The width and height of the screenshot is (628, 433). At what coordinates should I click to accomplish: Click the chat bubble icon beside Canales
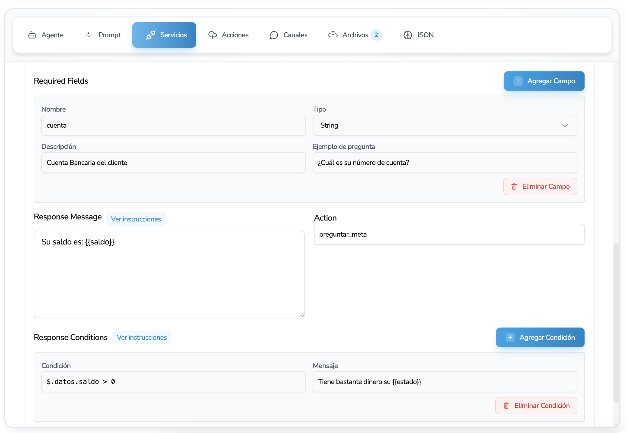click(x=274, y=35)
